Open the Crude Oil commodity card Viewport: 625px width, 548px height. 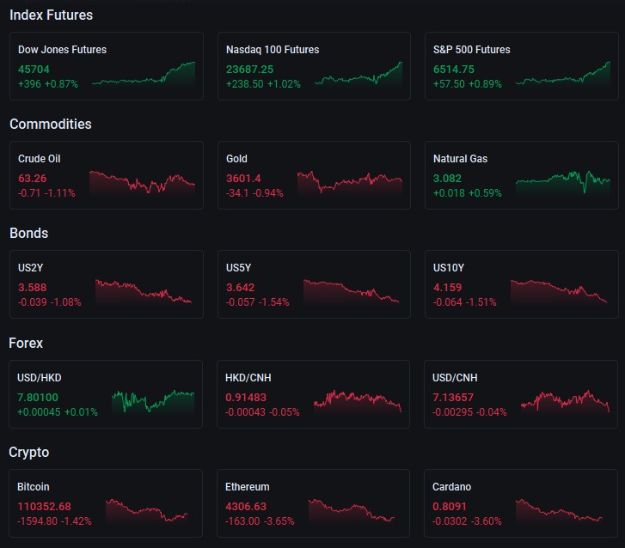coord(106,175)
